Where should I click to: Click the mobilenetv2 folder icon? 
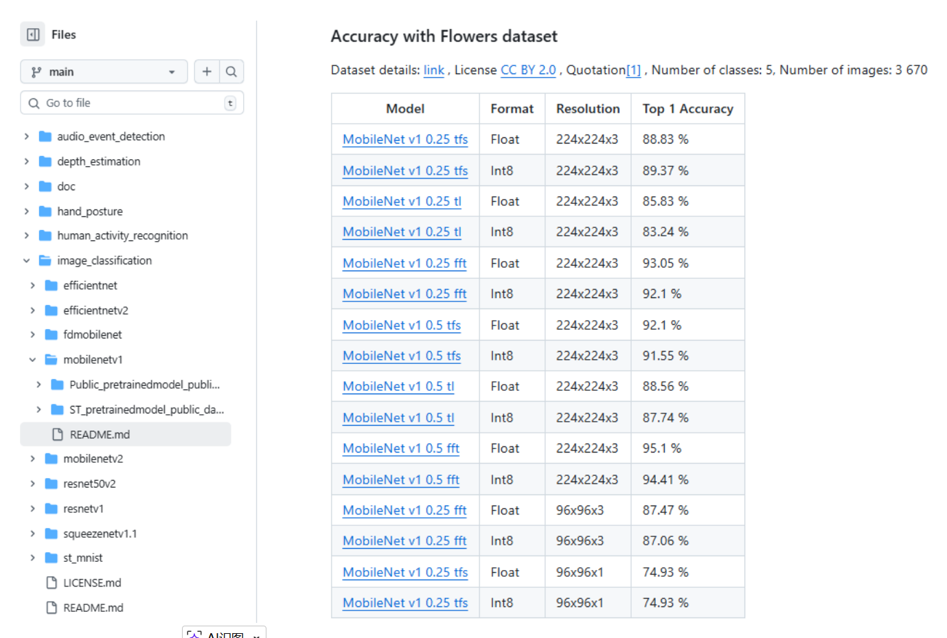tap(52, 459)
